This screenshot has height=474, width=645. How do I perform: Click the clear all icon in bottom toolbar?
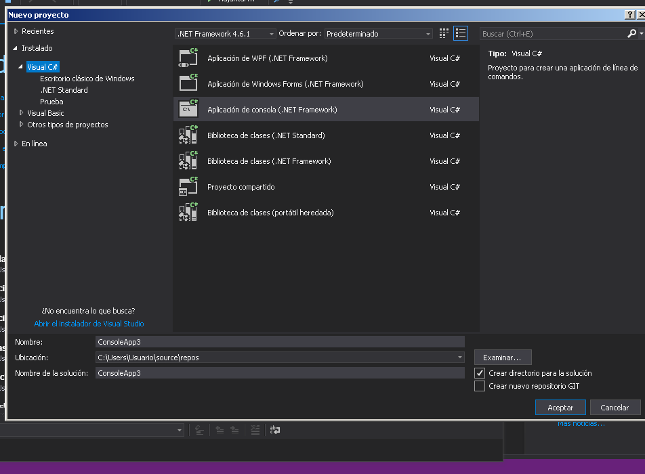(x=255, y=430)
